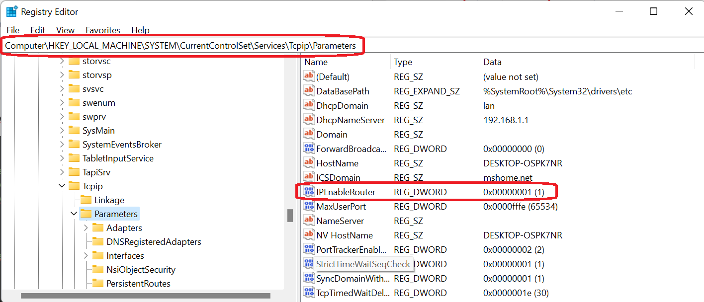This screenshot has width=704, height=302.
Task: Click the DataBasePath string value icon
Action: pyautogui.click(x=309, y=91)
